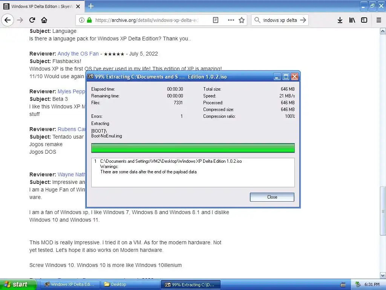The width and height of the screenshot is (386, 290).
Task: Click the search magnifier icon
Action: [257, 20]
